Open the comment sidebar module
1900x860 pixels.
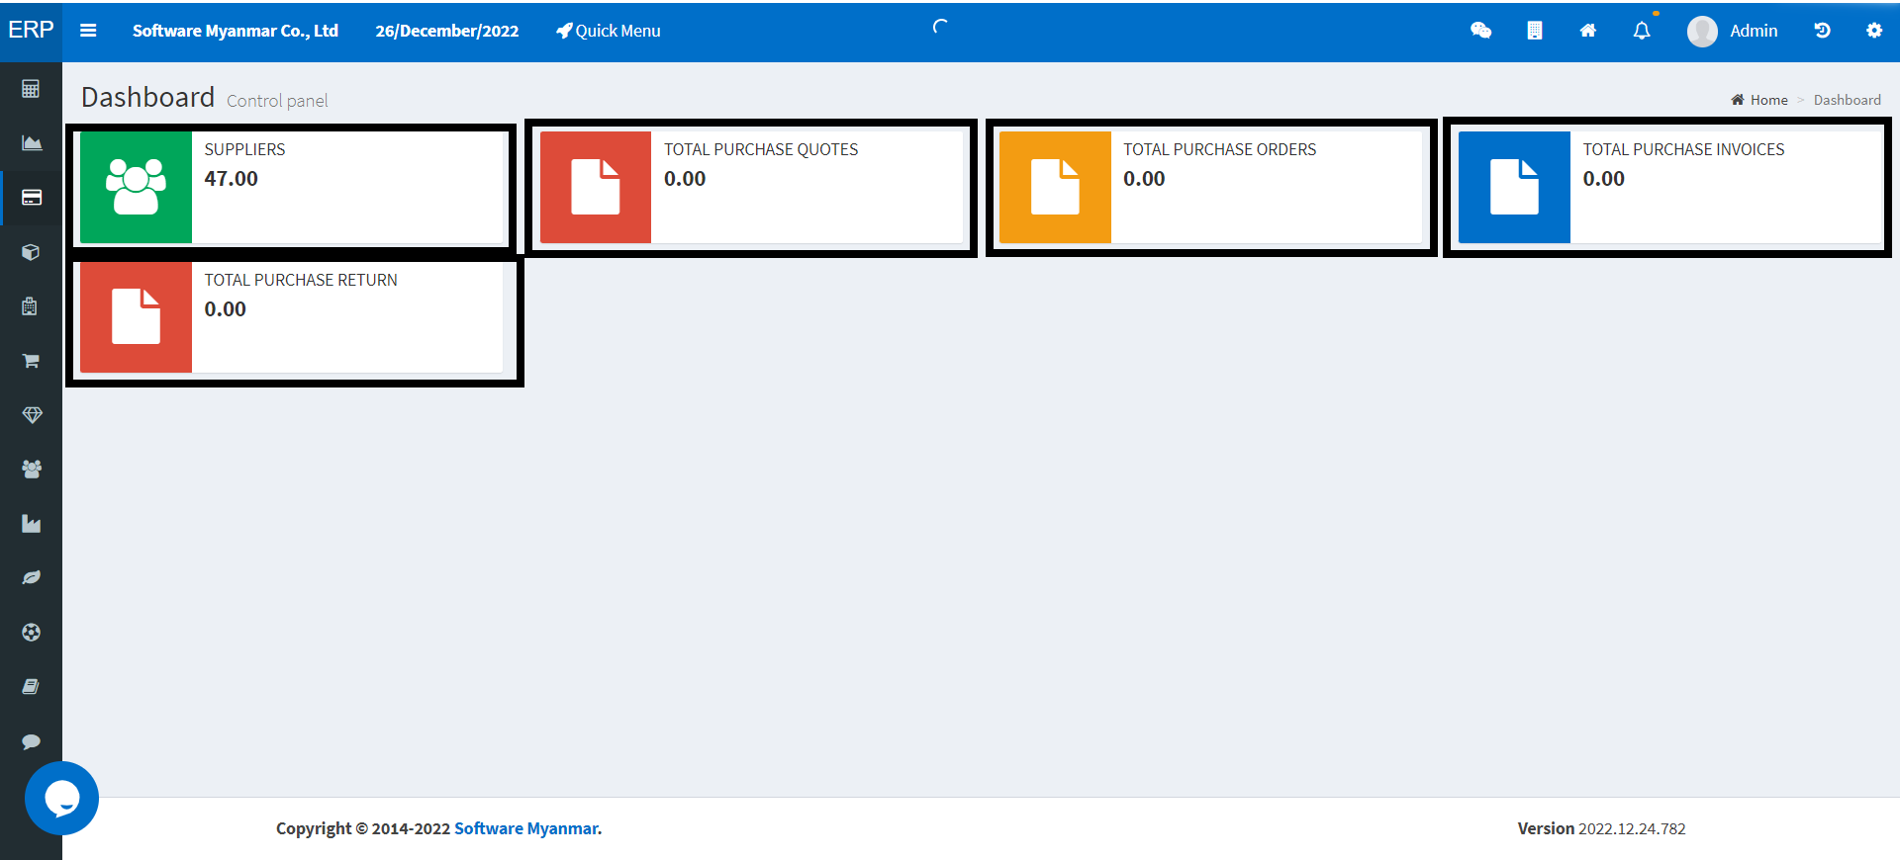[x=31, y=741]
